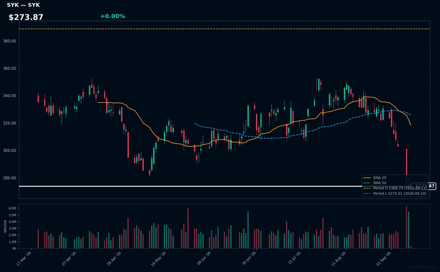Click the 340.00 price axis label

pos(9,96)
